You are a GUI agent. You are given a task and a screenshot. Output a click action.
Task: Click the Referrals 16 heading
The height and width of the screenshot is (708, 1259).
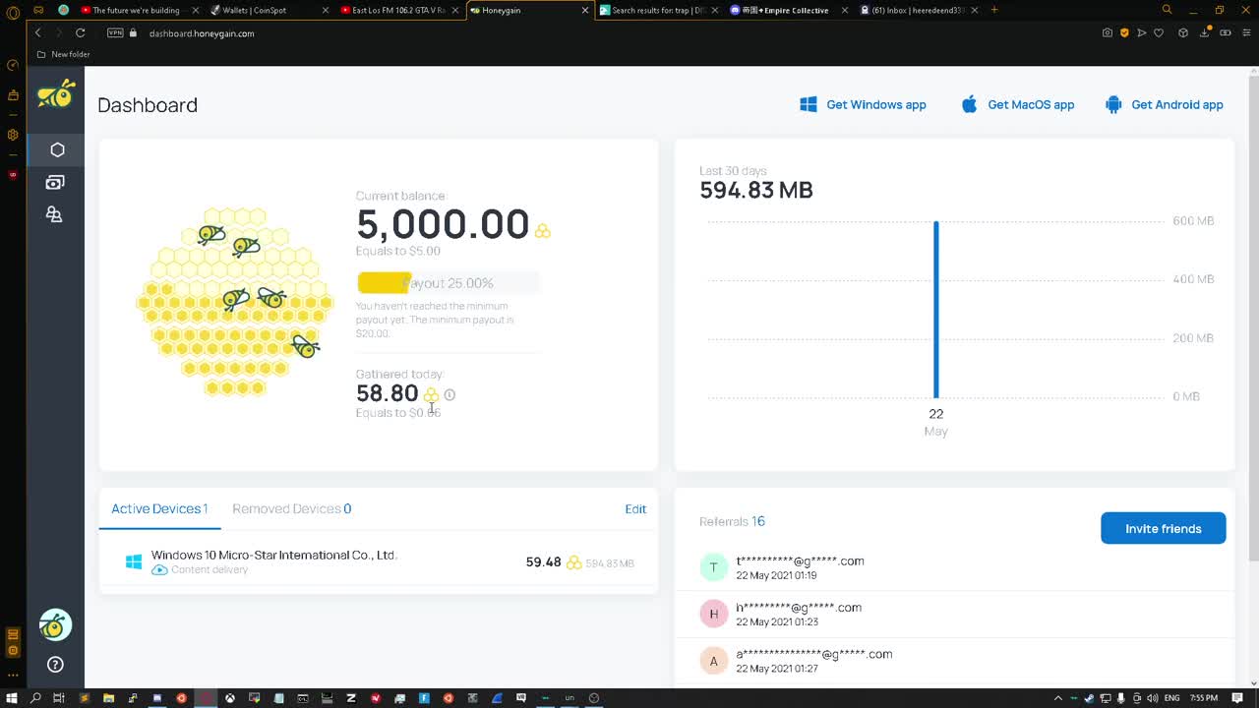732,521
